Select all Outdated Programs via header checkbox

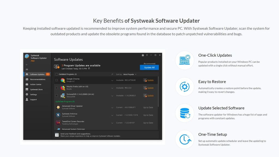[x=56, y=74]
